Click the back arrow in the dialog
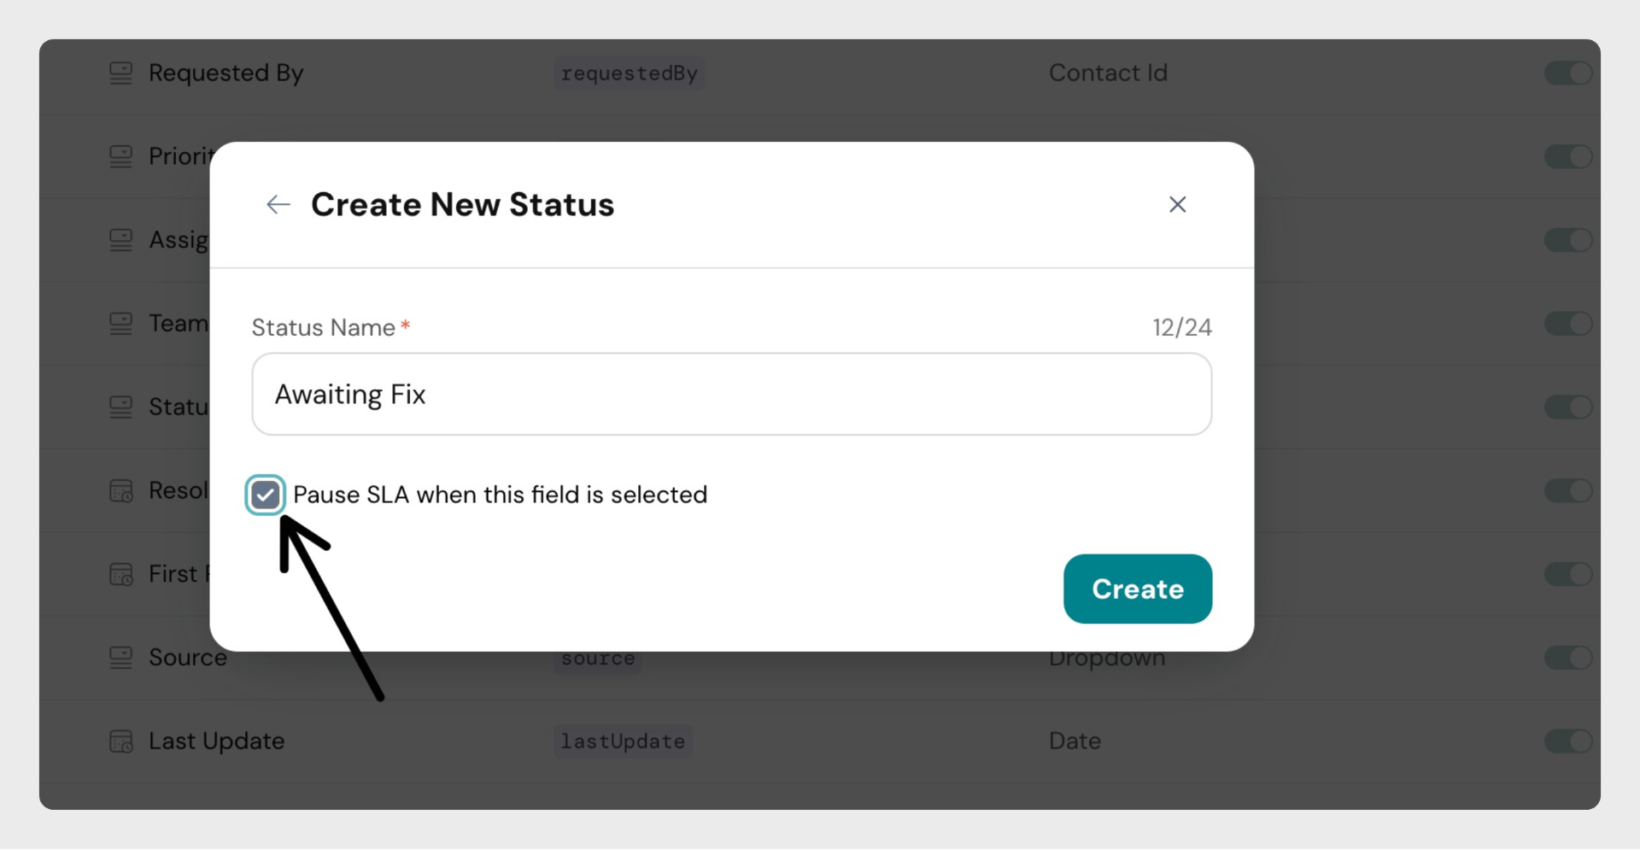Viewport: 1640px width, 850px height. click(x=278, y=205)
